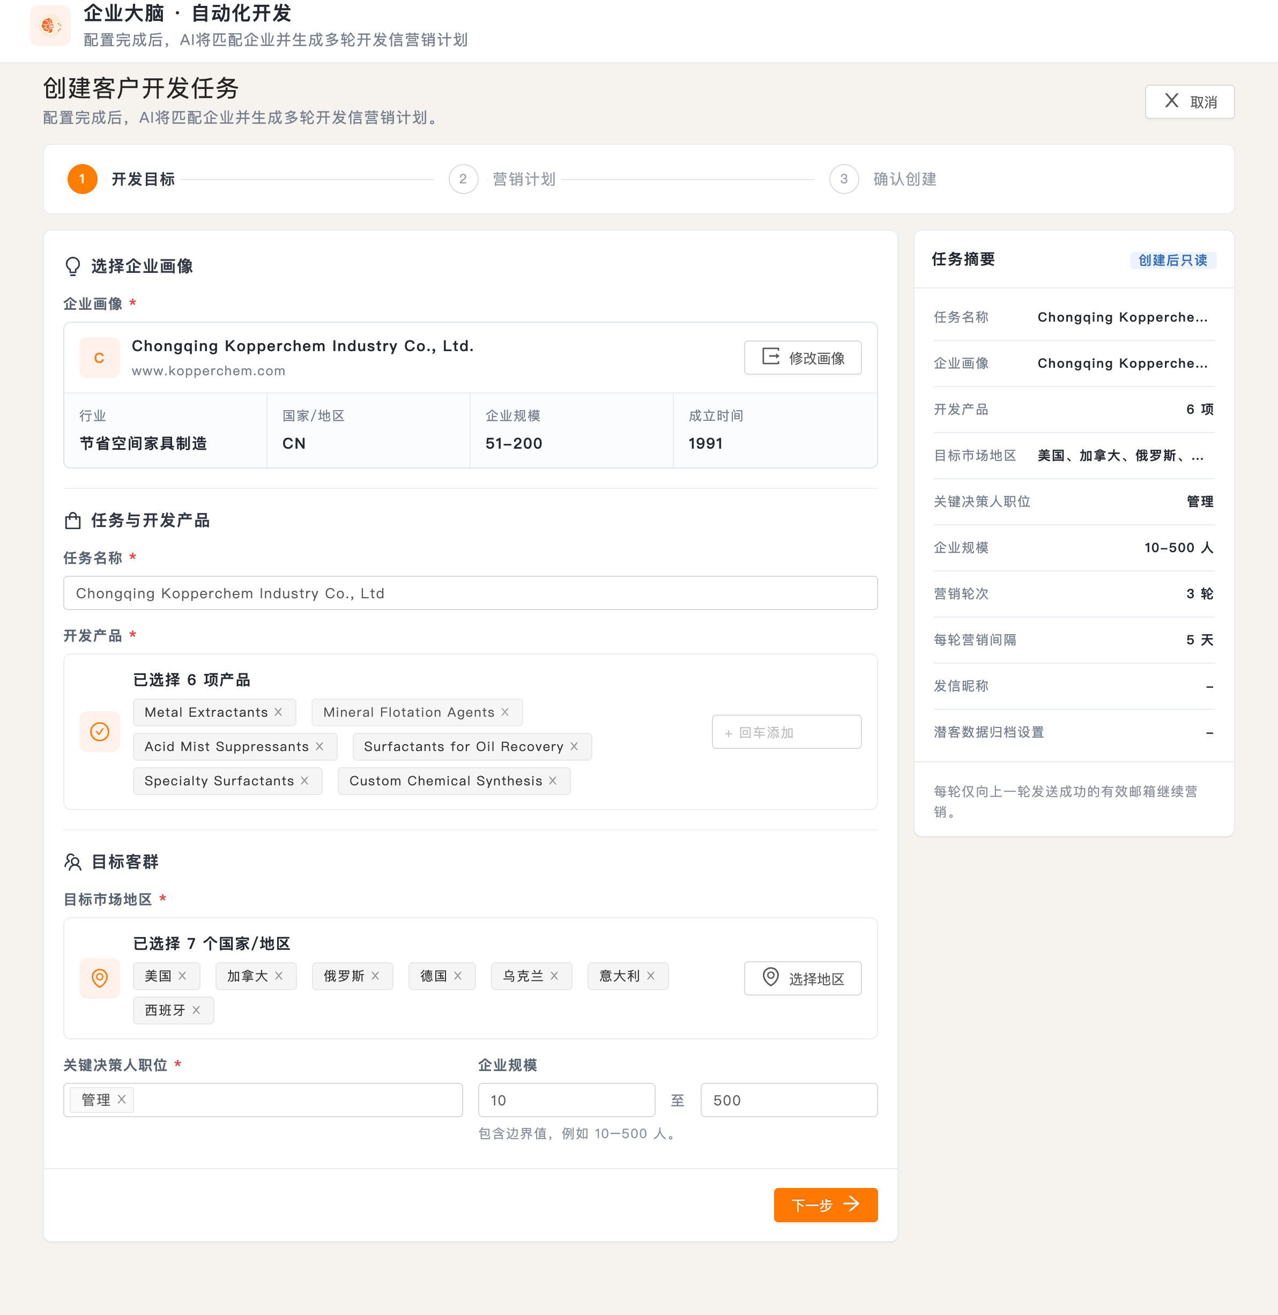Remove Surfactants for Oil Recovery tag

coord(575,746)
